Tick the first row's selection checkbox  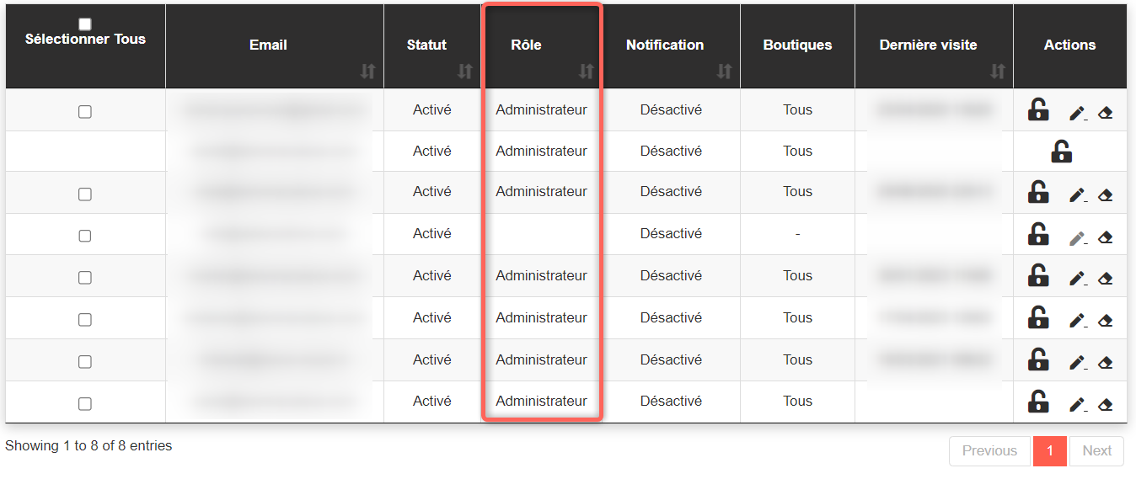click(x=85, y=111)
